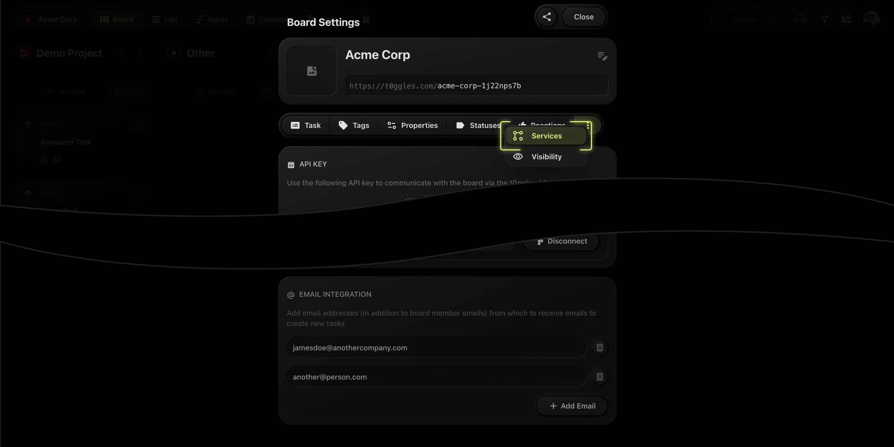Open the Statuses settings tab
This screenshot has height=447, width=894.
tap(478, 125)
